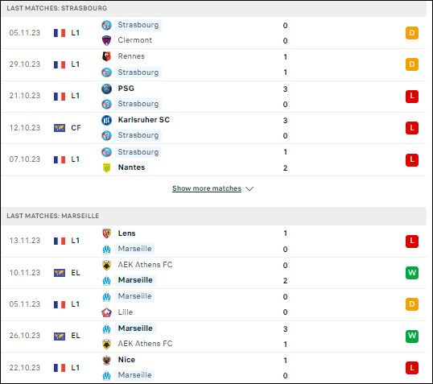This screenshot has width=433, height=384.
Task: Open the Karlsruher SC team link
Action: 144,120
